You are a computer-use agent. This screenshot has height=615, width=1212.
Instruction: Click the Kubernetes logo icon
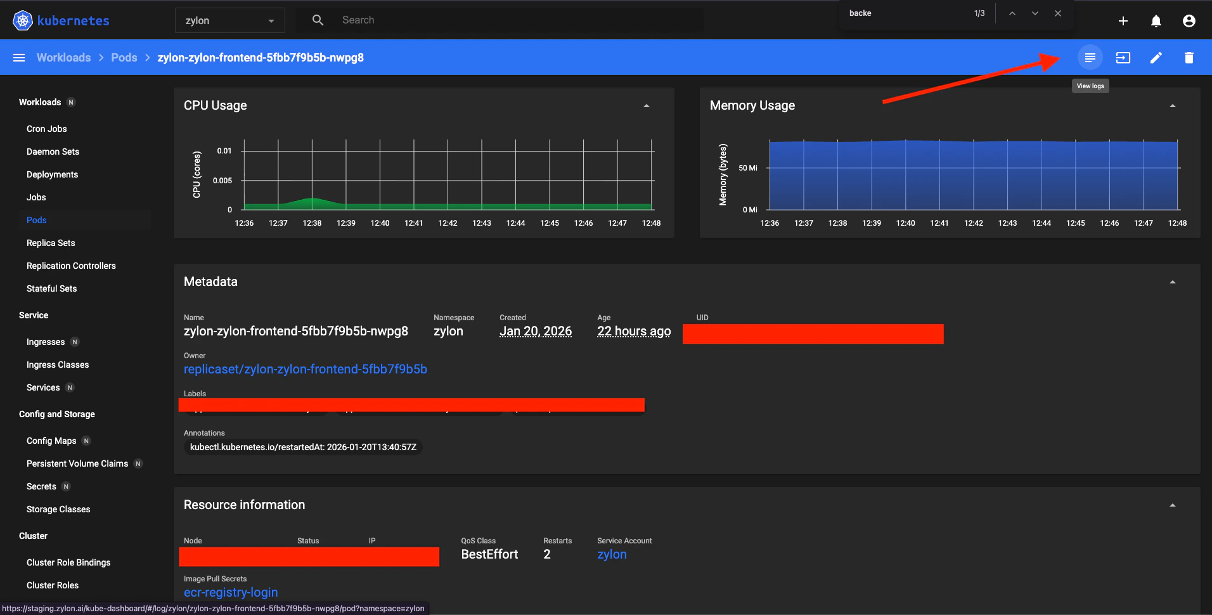(23, 20)
